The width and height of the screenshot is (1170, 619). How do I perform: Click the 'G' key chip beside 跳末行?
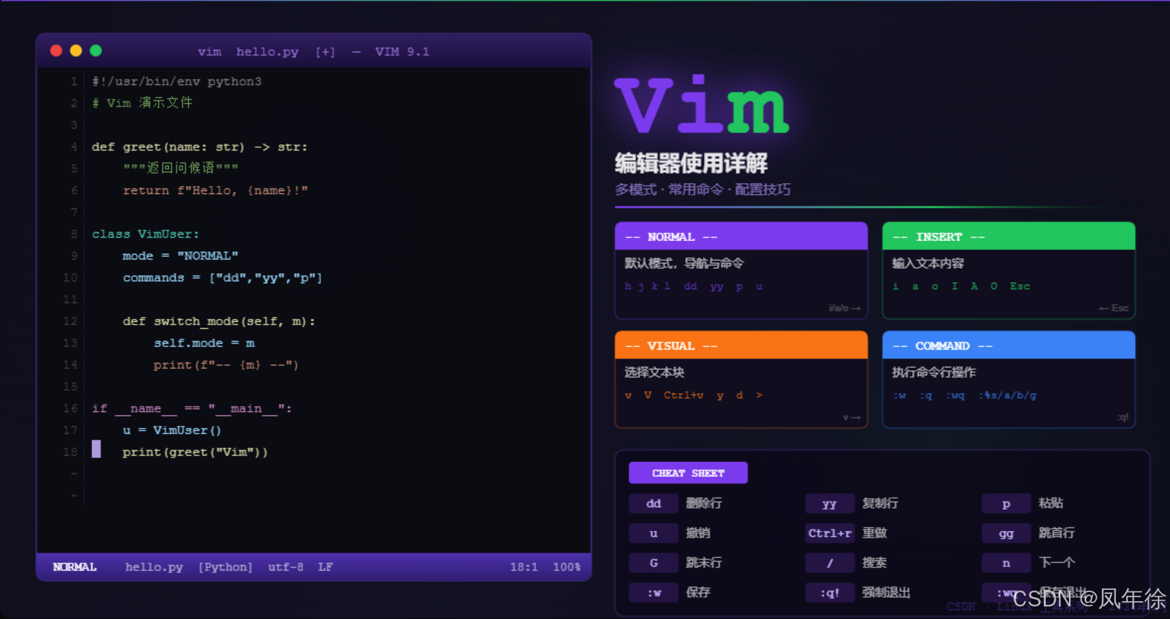653,563
